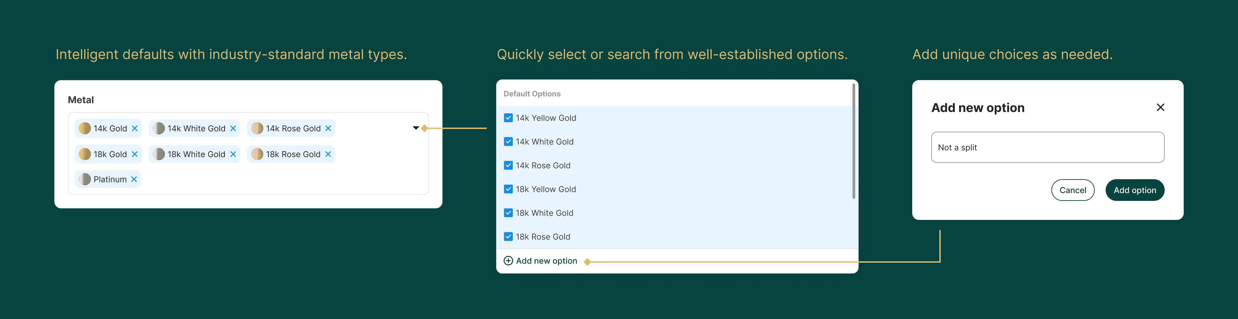Toggle the 14k White Gold checkbox
This screenshot has width=1238, height=319.
click(508, 142)
